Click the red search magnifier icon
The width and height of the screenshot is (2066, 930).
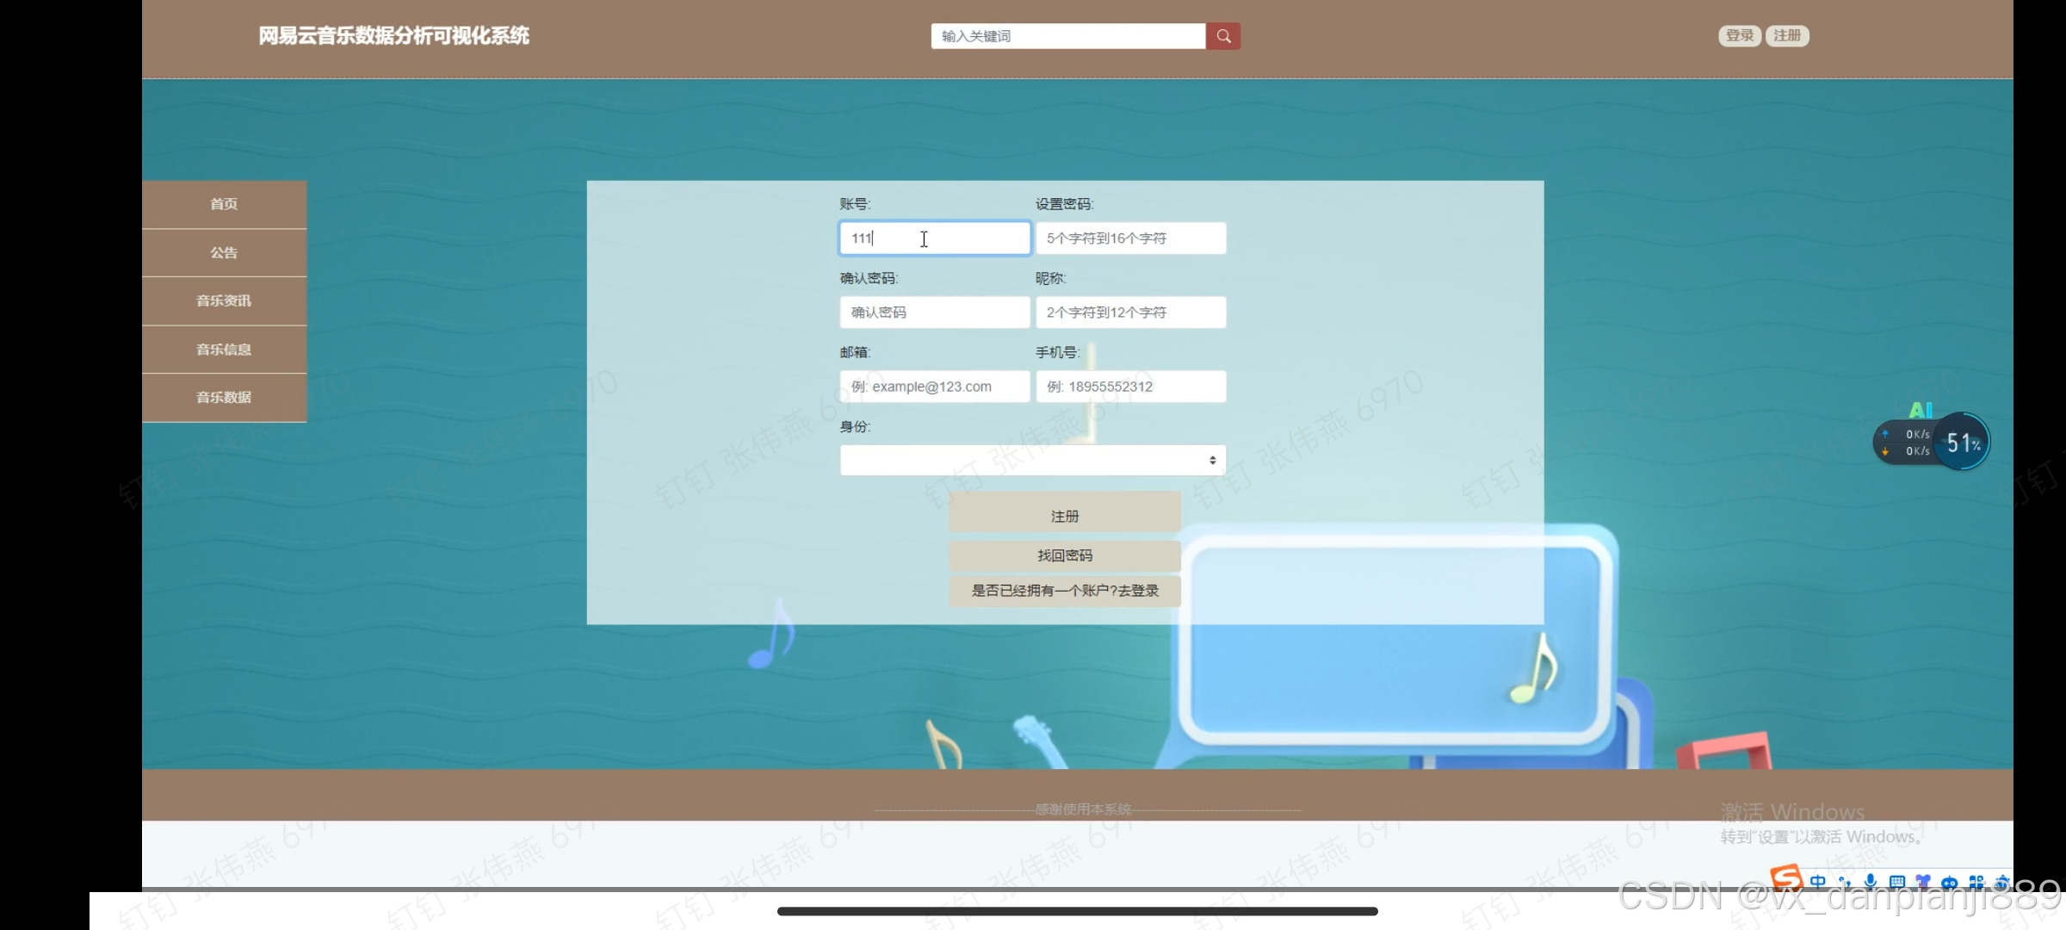[x=1222, y=36]
